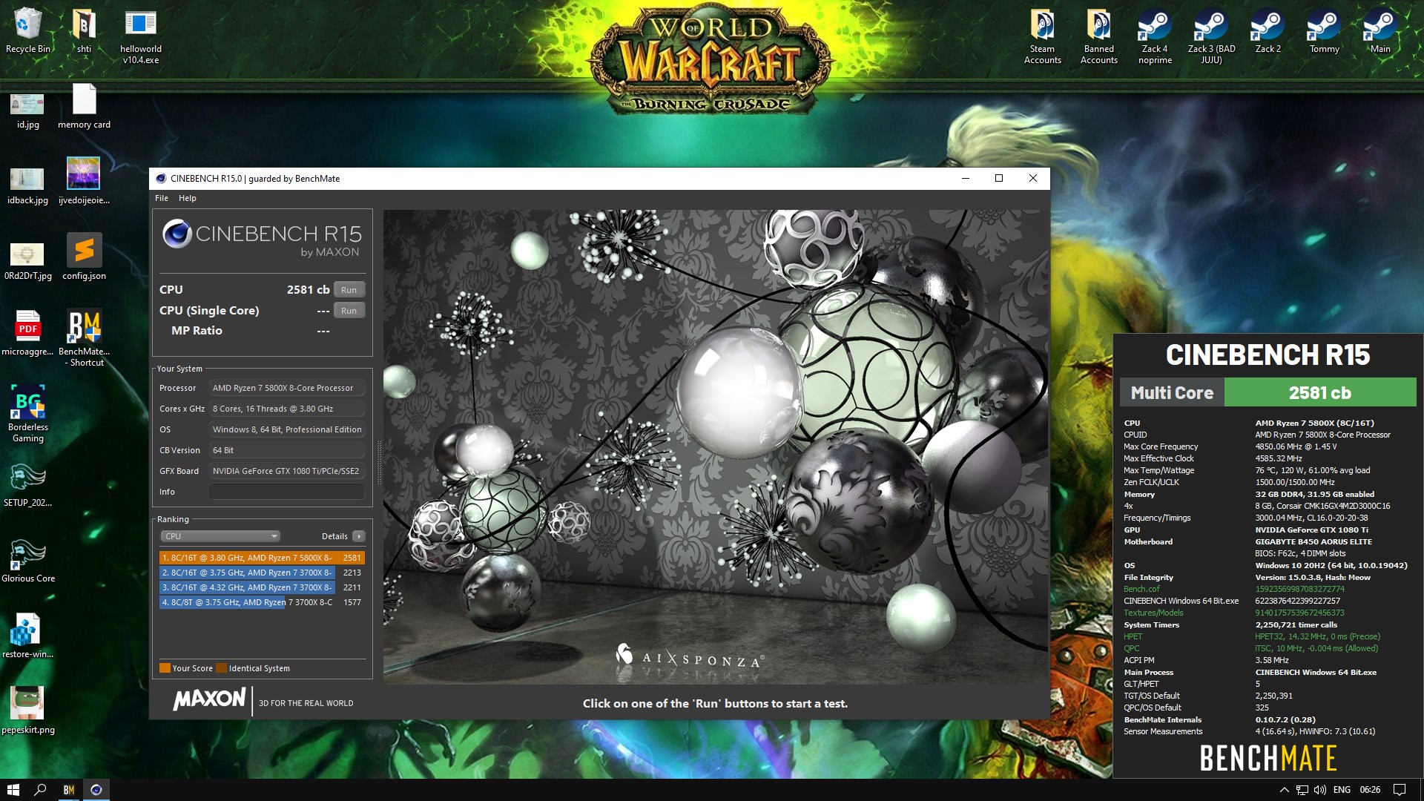1424x801 pixels.
Task: Select idback.jpg desktop image icon
Action: 27,185
